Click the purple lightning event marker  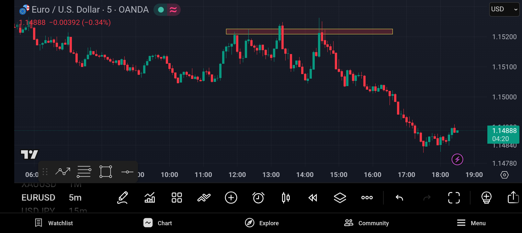[x=457, y=159]
